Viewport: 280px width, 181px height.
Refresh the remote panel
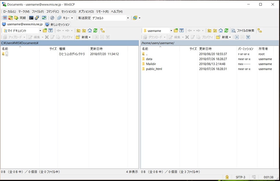tap(226, 31)
